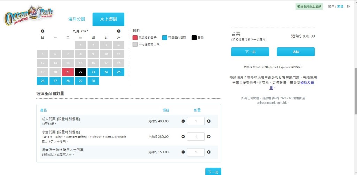Click the 港幣$ 150.00 price
The width and height of the screenshot is (357, 175).
point(159,152)
